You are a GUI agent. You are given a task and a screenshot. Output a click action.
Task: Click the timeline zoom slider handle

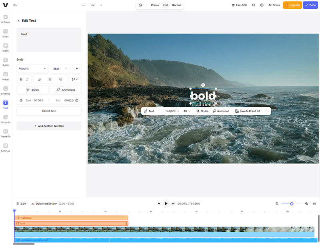(x=292, y=204)
